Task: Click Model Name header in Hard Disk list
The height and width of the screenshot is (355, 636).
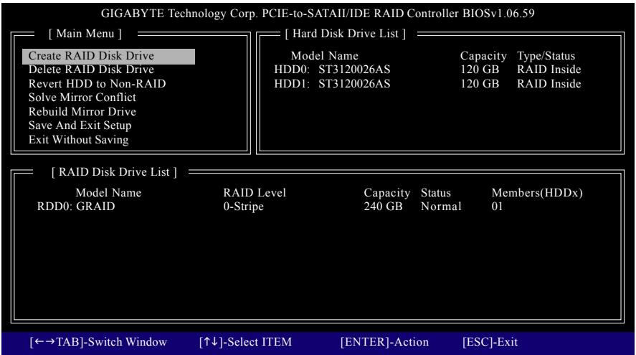Action: click(325, 56)
